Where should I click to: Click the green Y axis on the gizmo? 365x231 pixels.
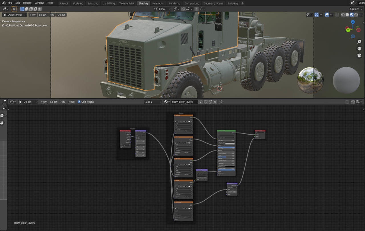coord(348,30)
